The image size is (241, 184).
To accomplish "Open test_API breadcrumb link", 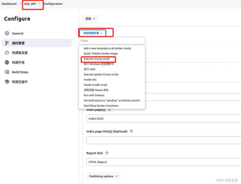I will click(x=30, y=4).
